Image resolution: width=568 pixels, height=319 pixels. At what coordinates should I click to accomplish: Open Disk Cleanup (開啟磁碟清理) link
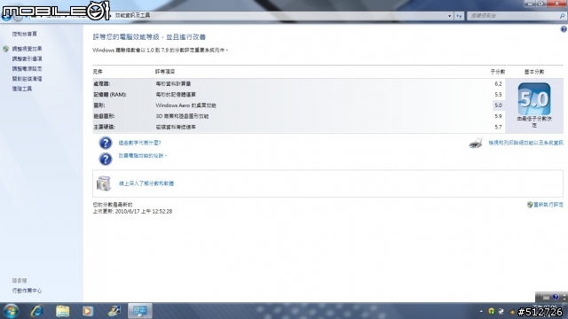[28, 79]
